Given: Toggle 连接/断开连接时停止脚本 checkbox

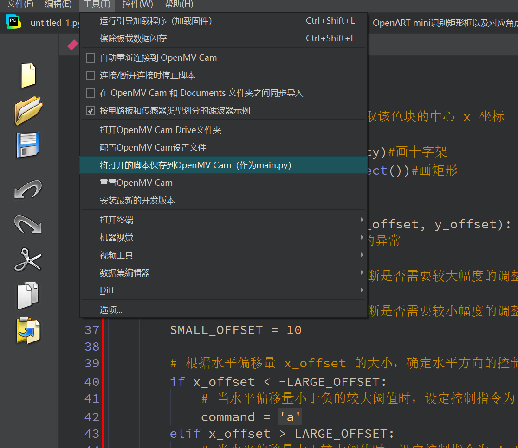Looking at the screenshot, I should 91,76.
